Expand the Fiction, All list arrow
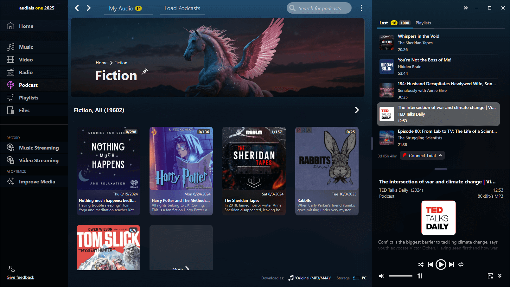The image size is (510, 287). pos(357,110)
